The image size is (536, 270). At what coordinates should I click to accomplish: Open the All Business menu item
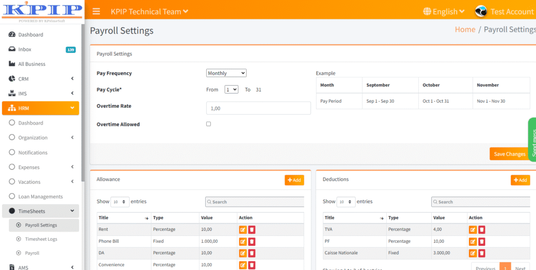pos(31,64)
